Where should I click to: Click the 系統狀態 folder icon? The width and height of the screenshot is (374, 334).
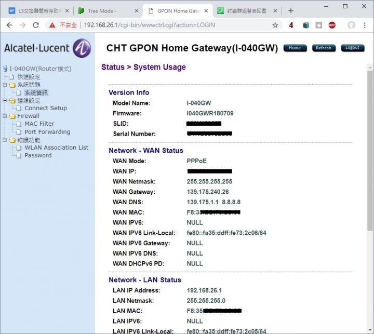click(12, 85)
